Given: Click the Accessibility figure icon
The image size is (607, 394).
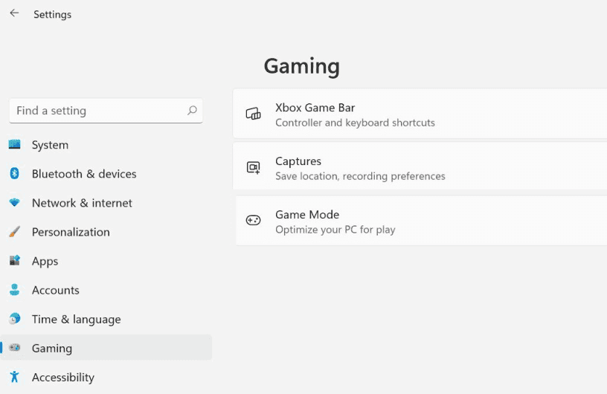Looking at the screenshot, I should point(14,377).
